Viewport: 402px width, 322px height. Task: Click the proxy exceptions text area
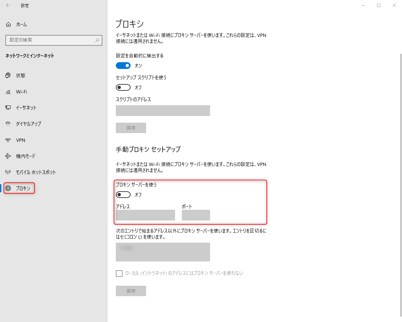click(163, 252)
